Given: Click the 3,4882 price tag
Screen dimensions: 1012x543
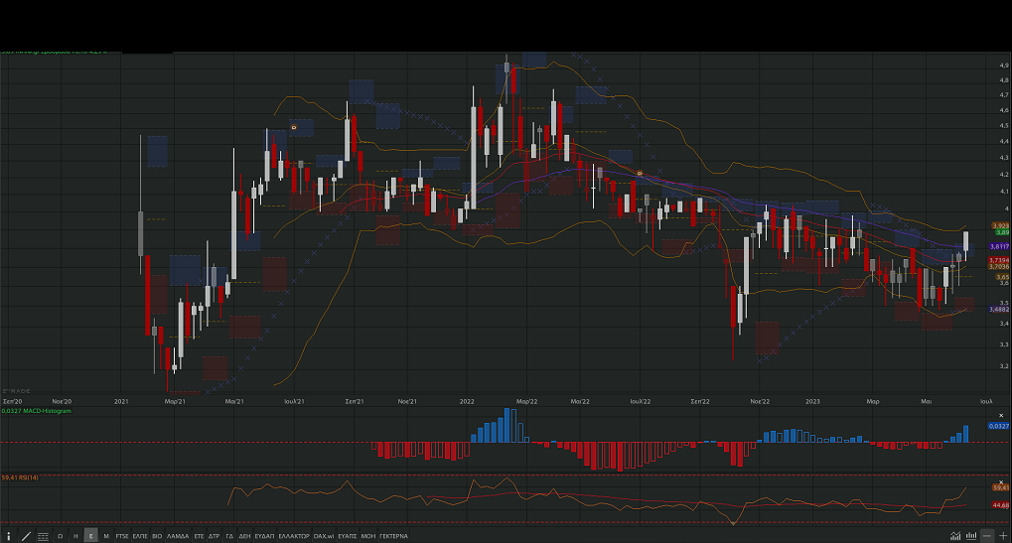Looking at the screenshot, I should click(x=999, y=309).
